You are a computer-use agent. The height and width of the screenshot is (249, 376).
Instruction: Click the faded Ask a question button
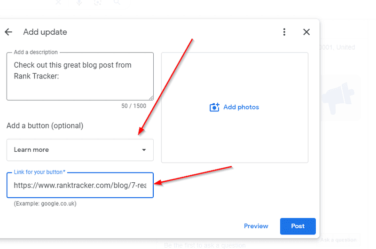[x=338, y=240]
